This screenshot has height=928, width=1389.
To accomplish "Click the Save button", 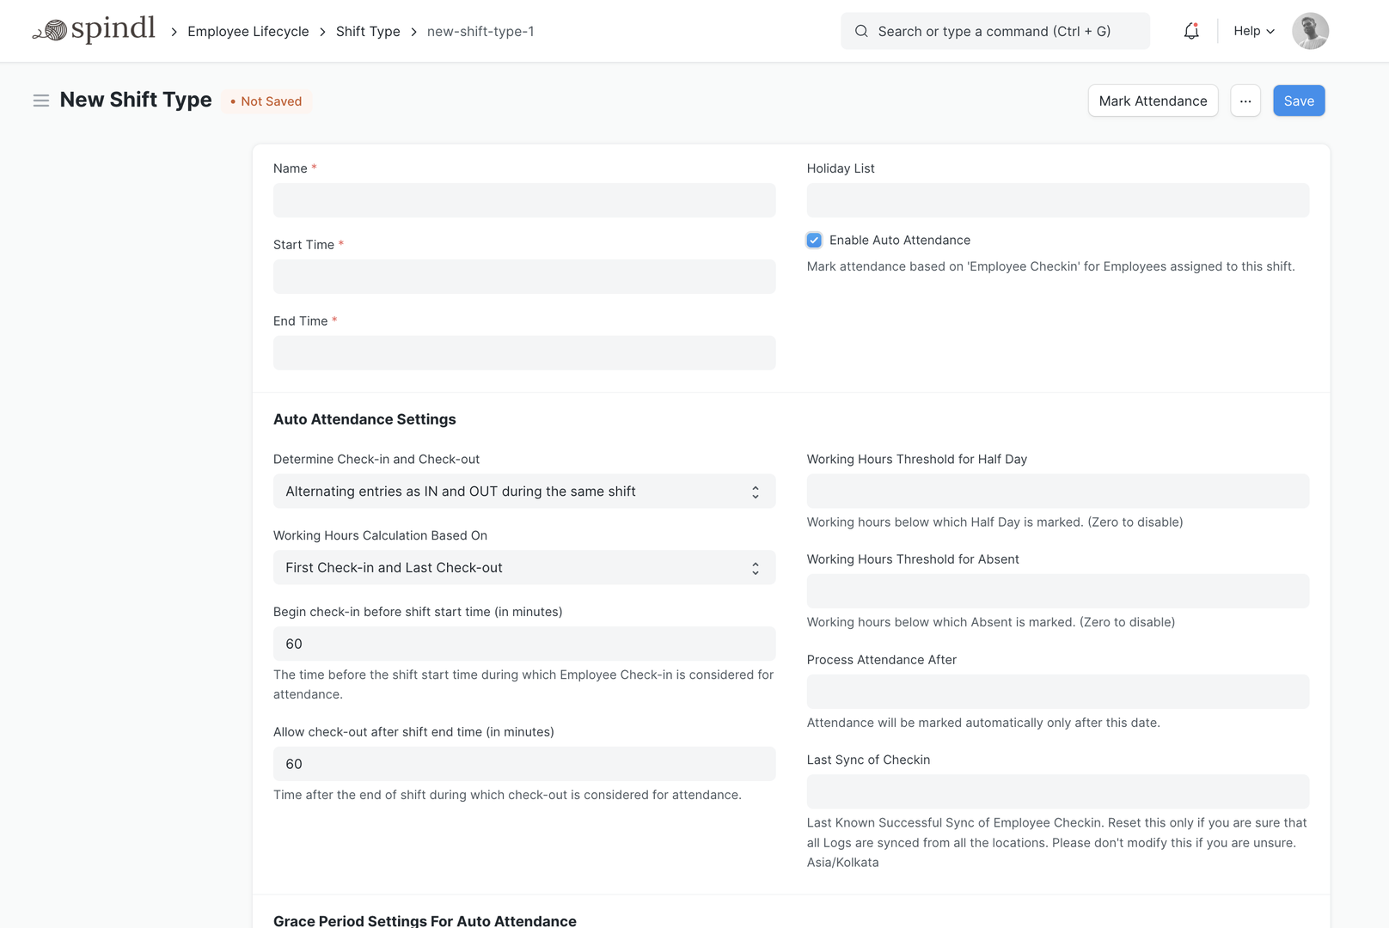I will pyautogui.click(x=1298, y=101).
